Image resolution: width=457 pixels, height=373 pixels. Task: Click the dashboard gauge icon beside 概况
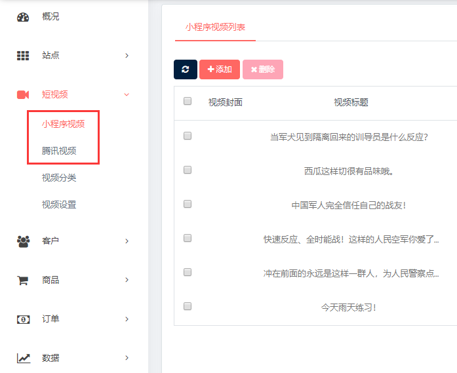click(x=23, y=17)
